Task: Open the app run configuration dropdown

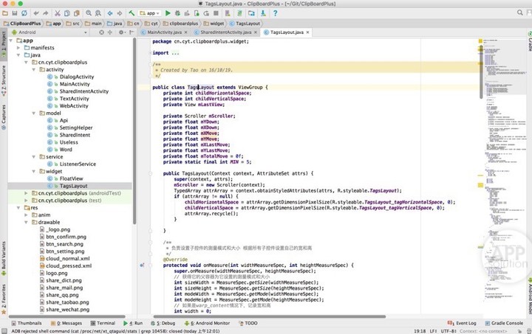Action: point(149,13)
